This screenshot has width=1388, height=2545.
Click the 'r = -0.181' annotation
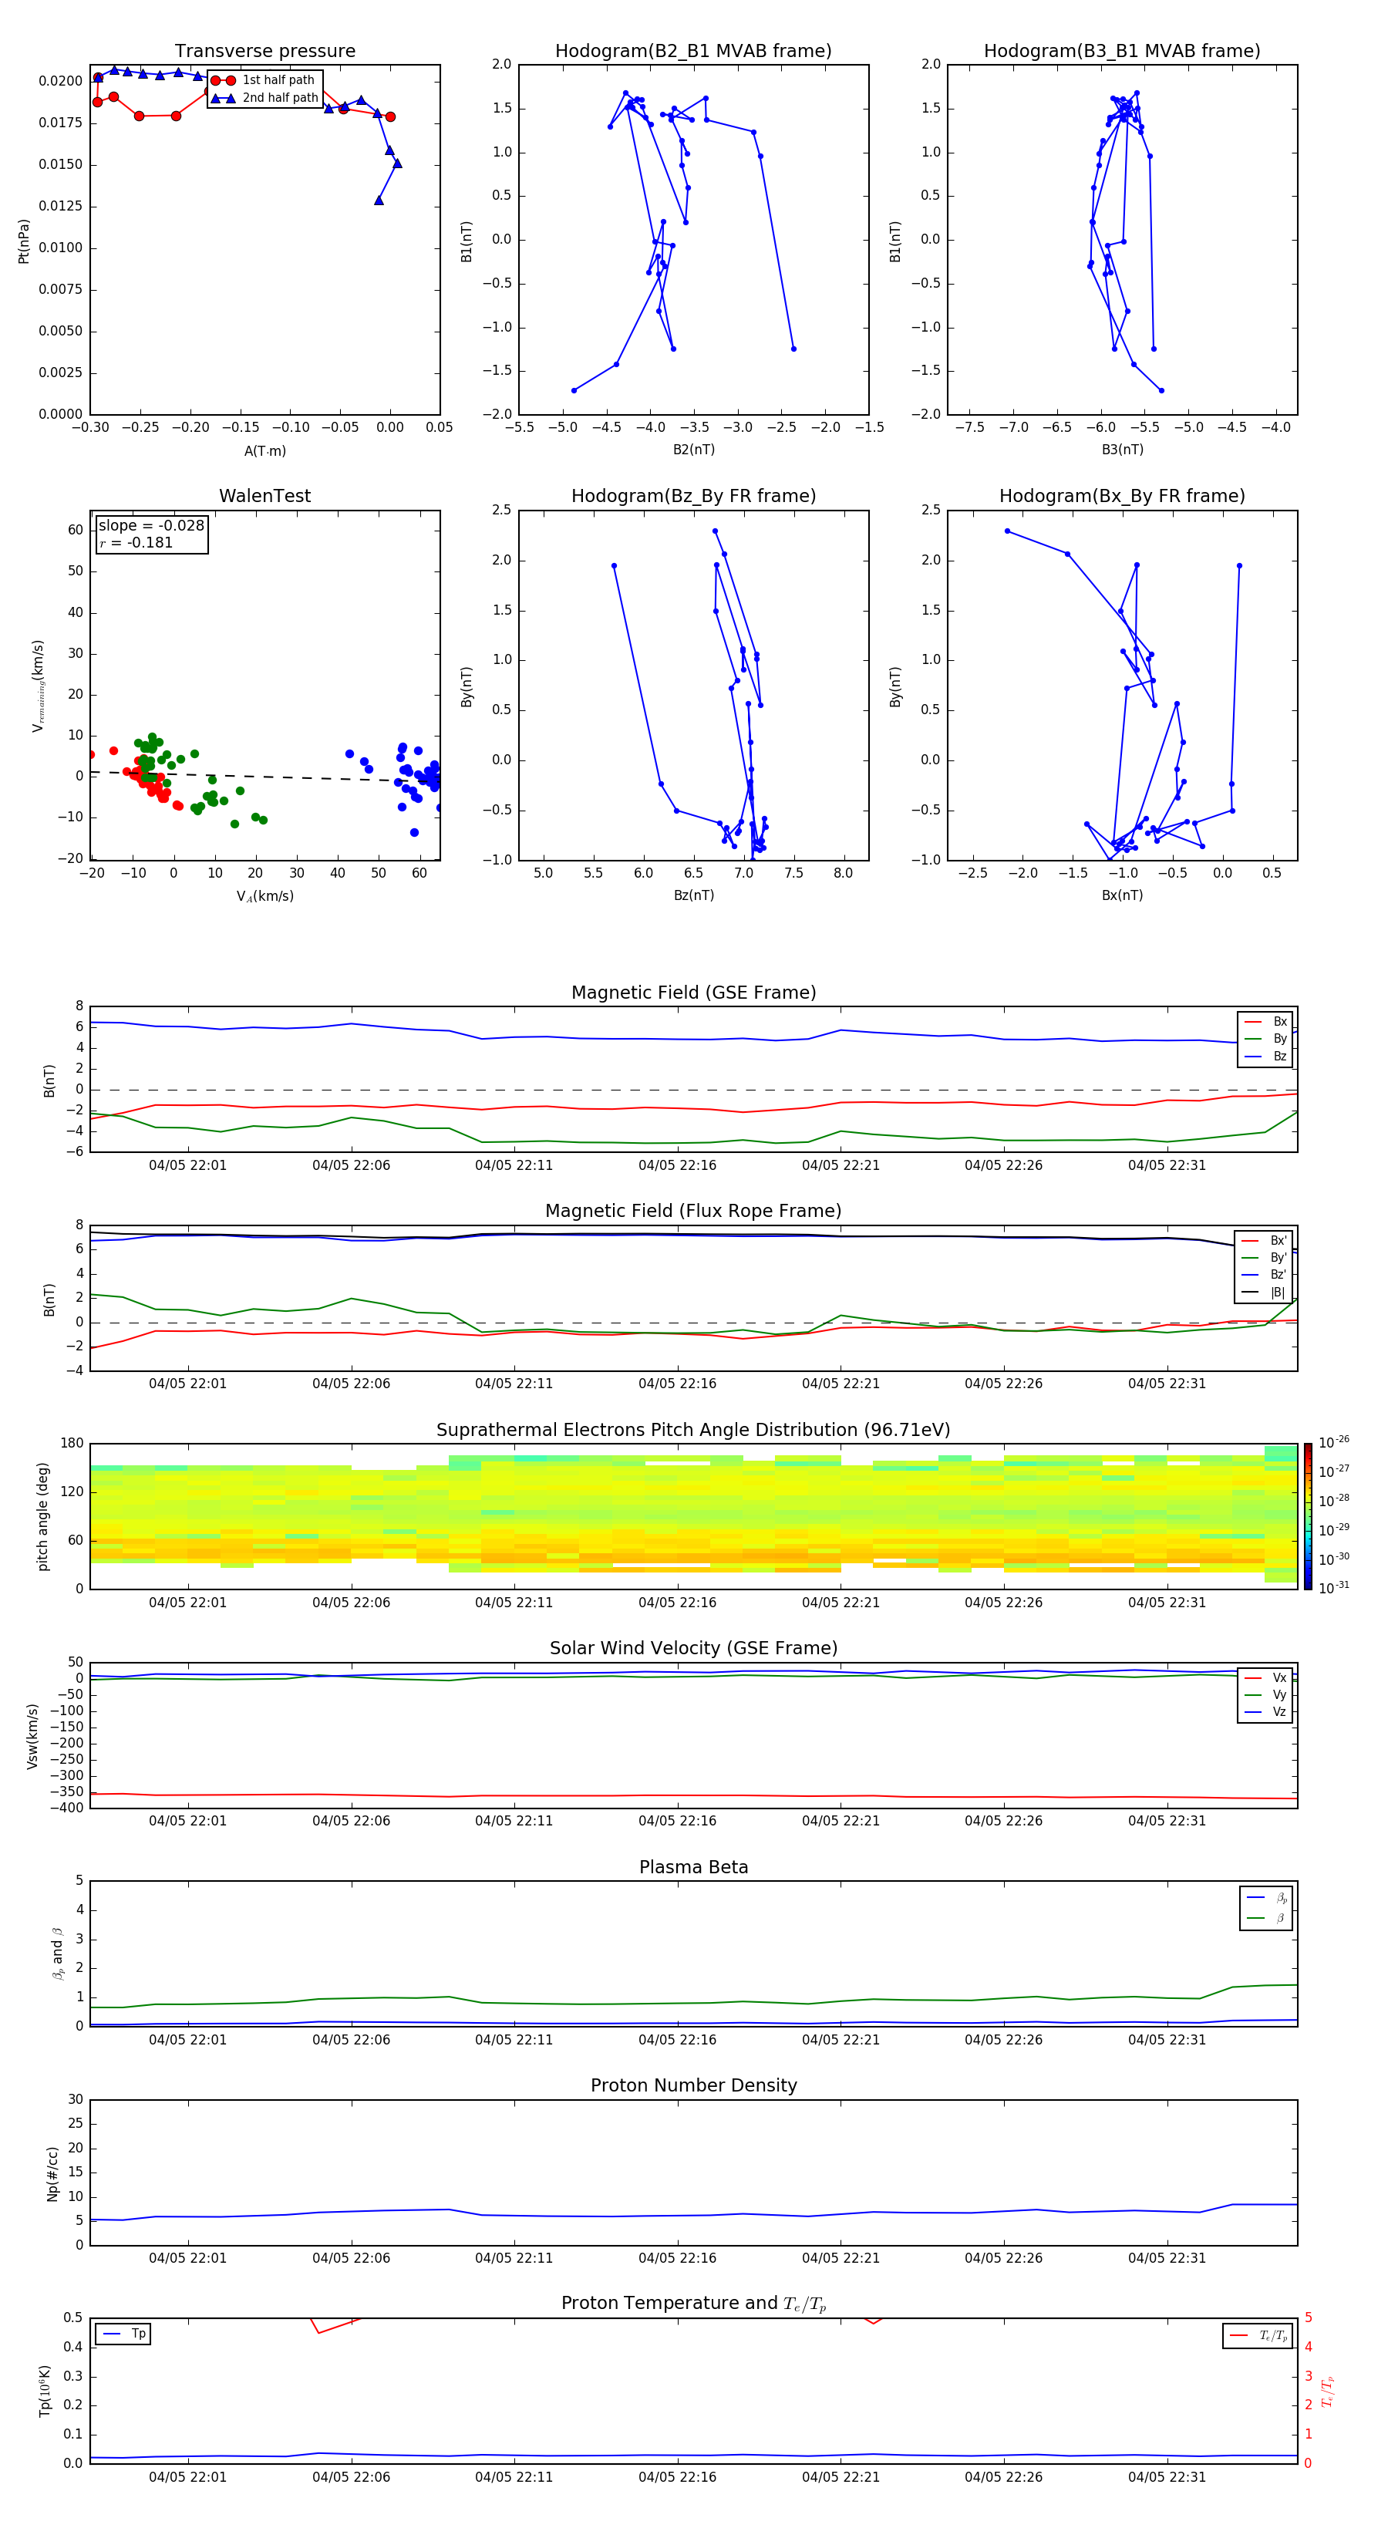click(136, 544)
